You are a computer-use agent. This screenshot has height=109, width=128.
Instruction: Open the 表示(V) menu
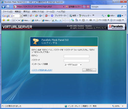(27, 12)
